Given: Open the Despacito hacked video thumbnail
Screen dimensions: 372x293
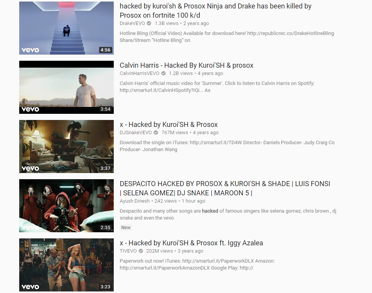Looking at the screenshot, I should point(66,206).
